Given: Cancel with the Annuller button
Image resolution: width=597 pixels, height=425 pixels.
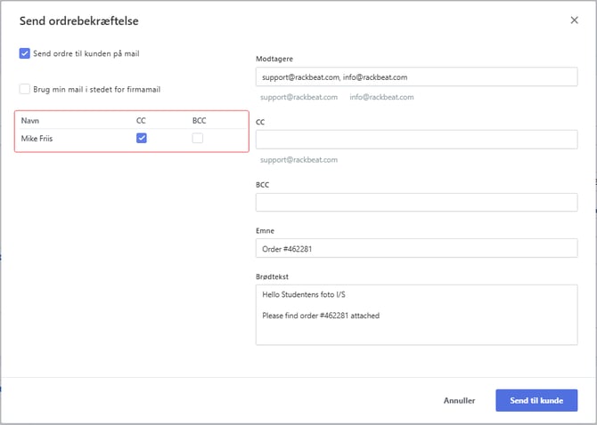Looking at the screenshot, I should point(459,400).
